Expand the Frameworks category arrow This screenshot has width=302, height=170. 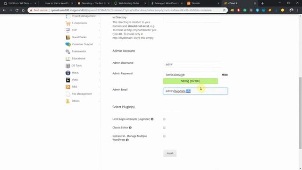(100, 51)
